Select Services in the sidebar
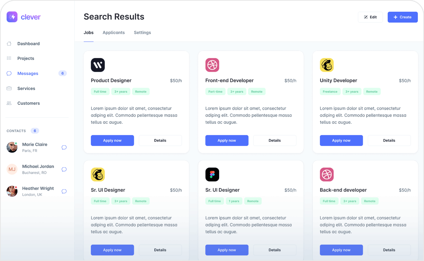 26,88
